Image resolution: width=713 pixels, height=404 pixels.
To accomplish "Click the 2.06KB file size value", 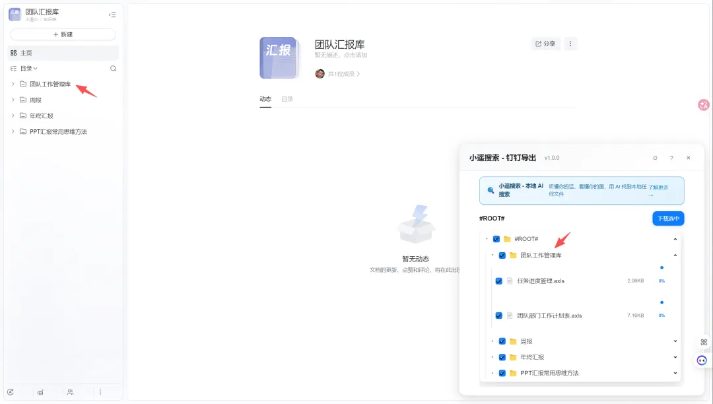I will pos(635,281).
